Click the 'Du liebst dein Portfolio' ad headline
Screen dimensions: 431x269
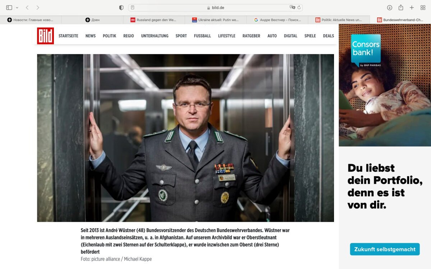(385, 186)
